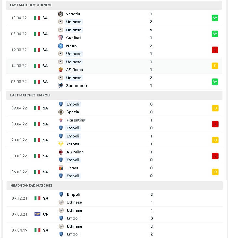Open the Empoli team name in Spezia match
The height and width of the screenshot is (241, 228).
73,104
